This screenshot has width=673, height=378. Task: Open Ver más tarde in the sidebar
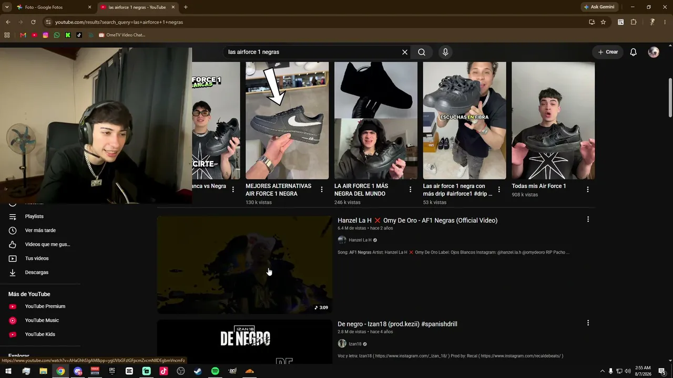(40, 230)
